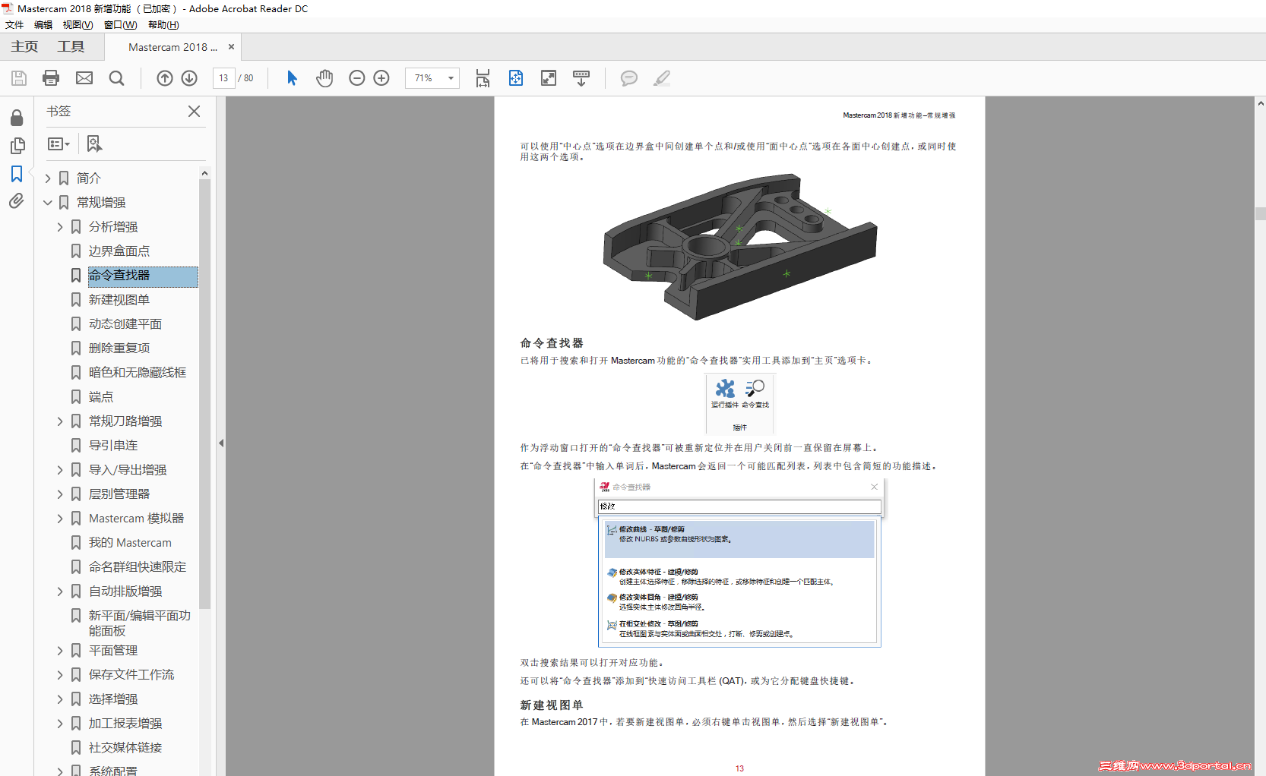Collapse the navigation pane with divider arrow
The width and height of the screenshot is (1266, 776).
[221, 443]
